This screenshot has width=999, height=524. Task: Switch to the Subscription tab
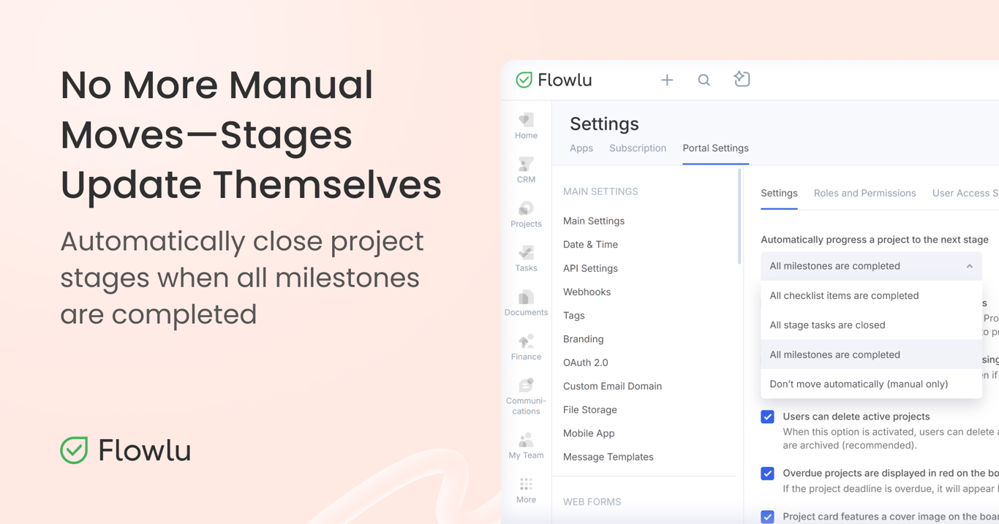pyautogui.click(x=638, y=148)
